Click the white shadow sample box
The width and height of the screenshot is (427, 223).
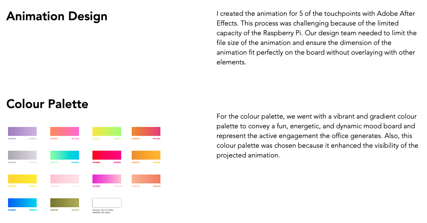click(107, 202)
